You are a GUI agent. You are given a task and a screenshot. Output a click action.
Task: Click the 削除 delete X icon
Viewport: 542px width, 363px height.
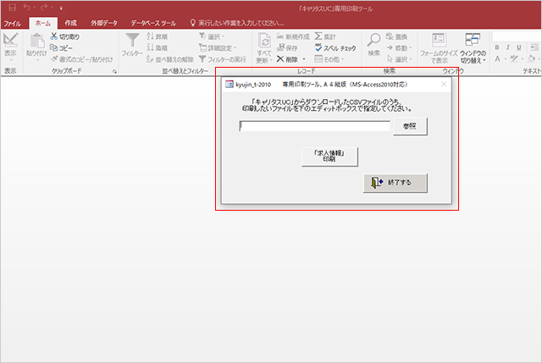280,59
